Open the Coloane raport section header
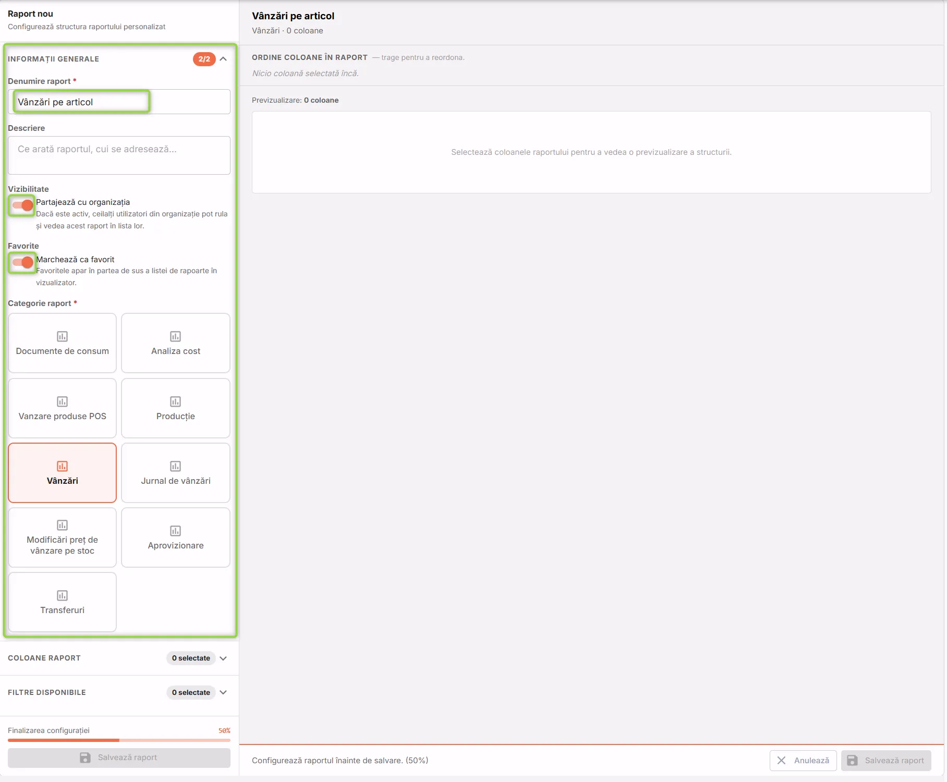This screenshot has width=947, height=782. 119,658
